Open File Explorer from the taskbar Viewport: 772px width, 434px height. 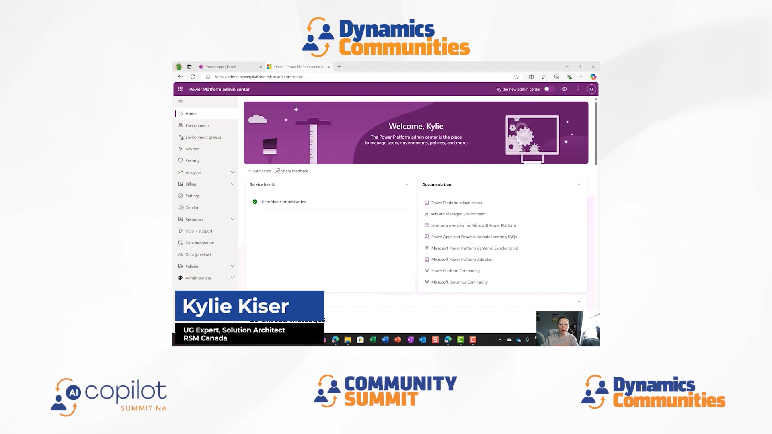pos(348,340)
